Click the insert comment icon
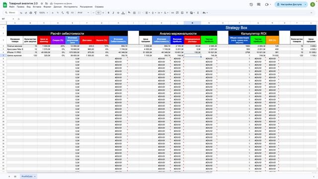Viewport: 318px width, 179px height. click(x=177, y=13)
